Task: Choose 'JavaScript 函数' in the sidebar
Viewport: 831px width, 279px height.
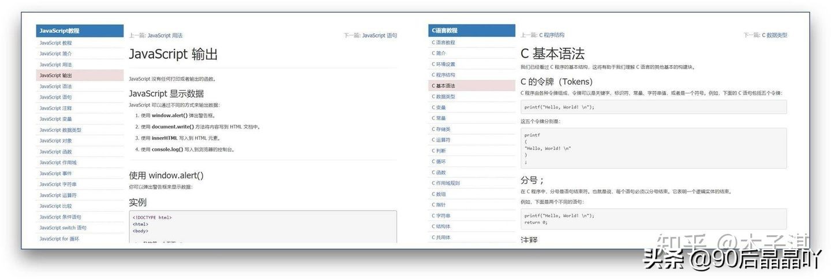Action: pyautogui.click(x=56, y=152)
